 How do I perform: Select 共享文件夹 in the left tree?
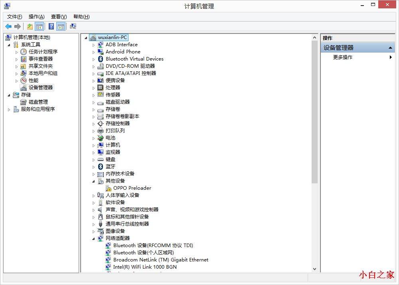(40, 66)
